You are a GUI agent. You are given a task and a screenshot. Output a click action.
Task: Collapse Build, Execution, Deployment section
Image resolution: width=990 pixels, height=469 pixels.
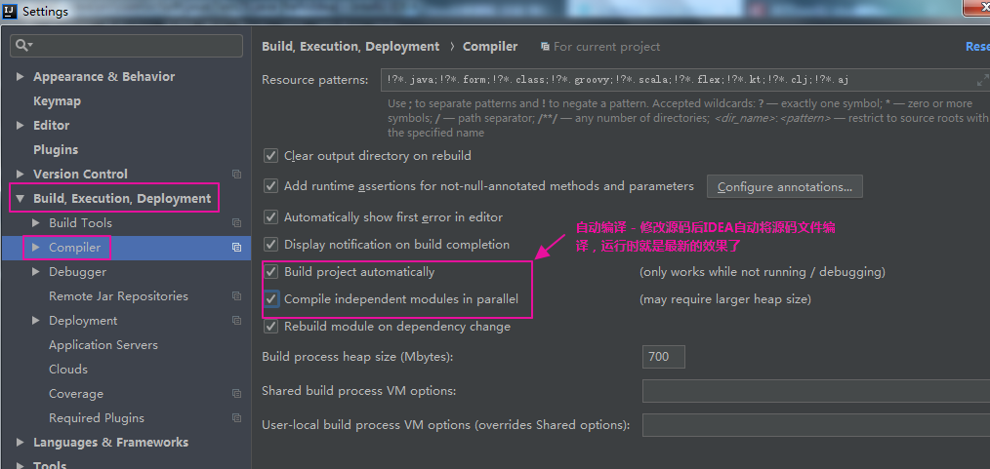tap(21, 199)
